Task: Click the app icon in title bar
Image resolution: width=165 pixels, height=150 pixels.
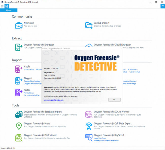Action: (2, 2)
